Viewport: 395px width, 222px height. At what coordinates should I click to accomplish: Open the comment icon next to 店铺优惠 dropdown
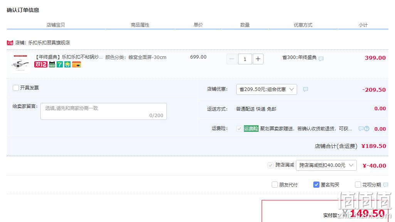click(x=305, y=89)
